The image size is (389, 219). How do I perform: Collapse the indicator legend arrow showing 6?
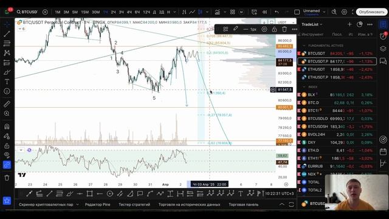22,29
